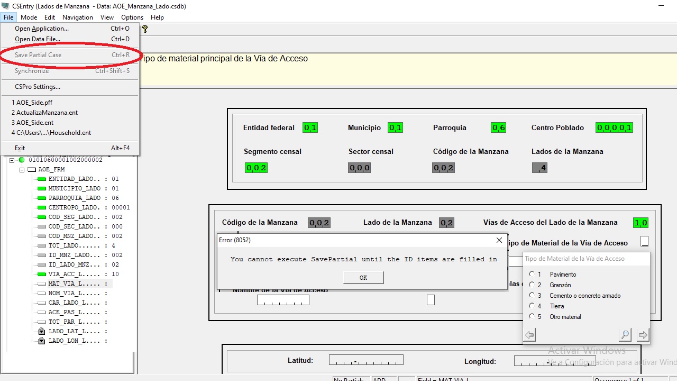The width and height of the screenshot is (677, 384).
Task: Choose Exit in the File menu
Action: 70,148
